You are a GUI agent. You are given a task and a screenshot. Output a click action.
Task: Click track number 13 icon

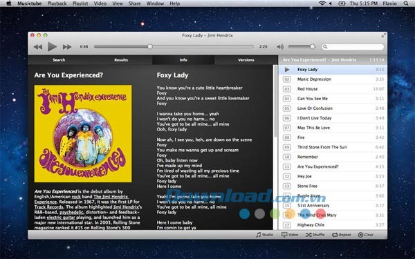pyautogui.click(x=287, y=186)
